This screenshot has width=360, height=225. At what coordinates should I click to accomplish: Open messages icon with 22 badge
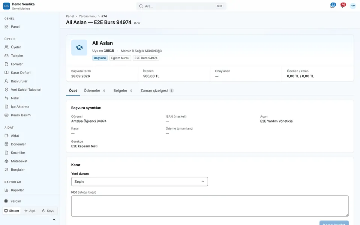click(x=333, y=6)
